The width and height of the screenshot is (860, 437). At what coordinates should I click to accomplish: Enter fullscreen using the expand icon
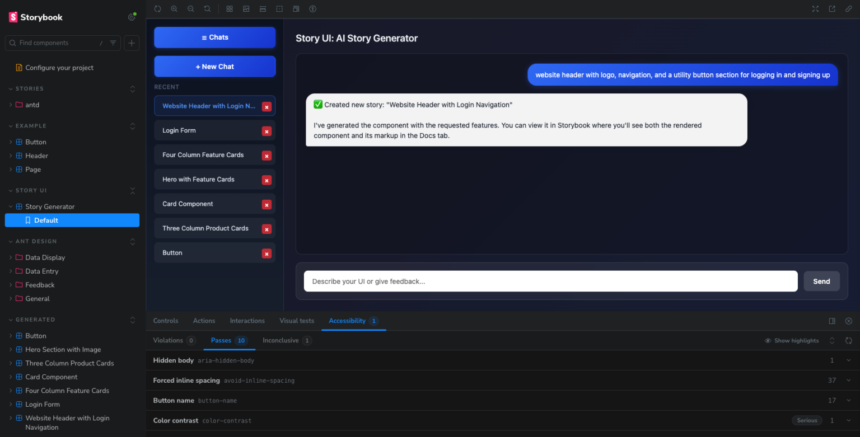tap(815, 9)
